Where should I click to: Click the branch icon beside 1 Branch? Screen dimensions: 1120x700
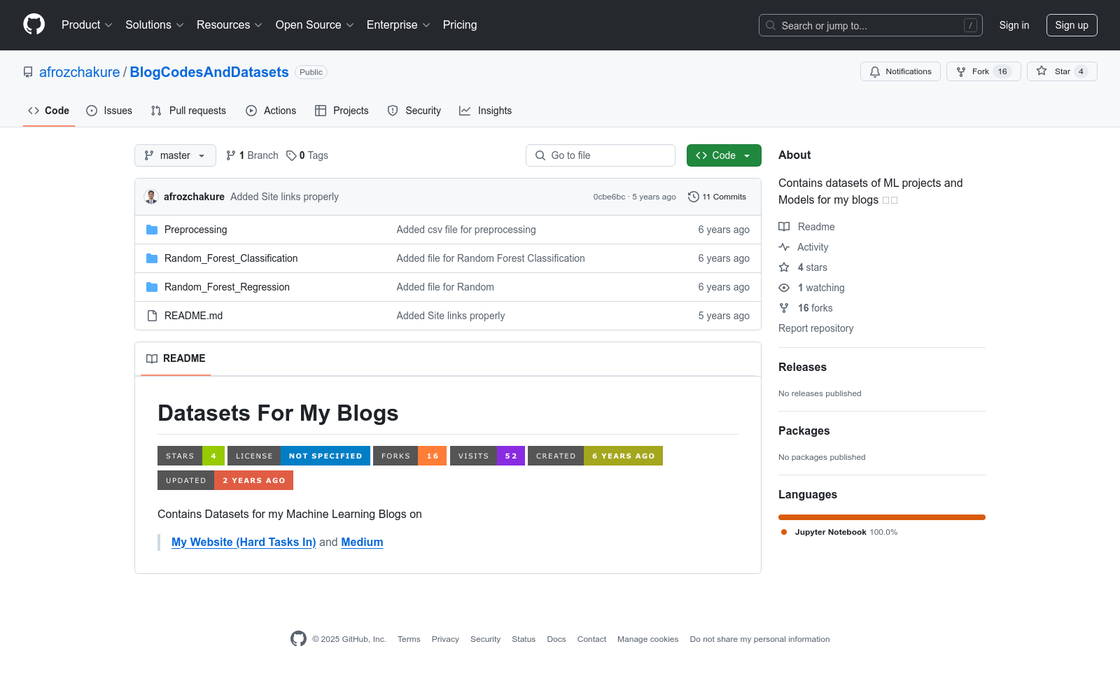tap(231, 155)
